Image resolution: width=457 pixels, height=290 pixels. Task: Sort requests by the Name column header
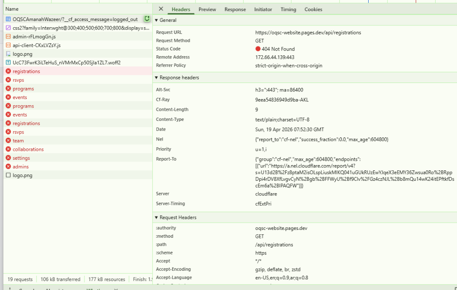12,9
